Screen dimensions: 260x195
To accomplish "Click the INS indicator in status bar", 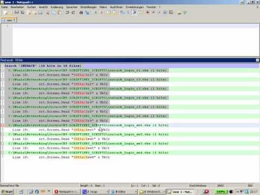I will point(250,185).
